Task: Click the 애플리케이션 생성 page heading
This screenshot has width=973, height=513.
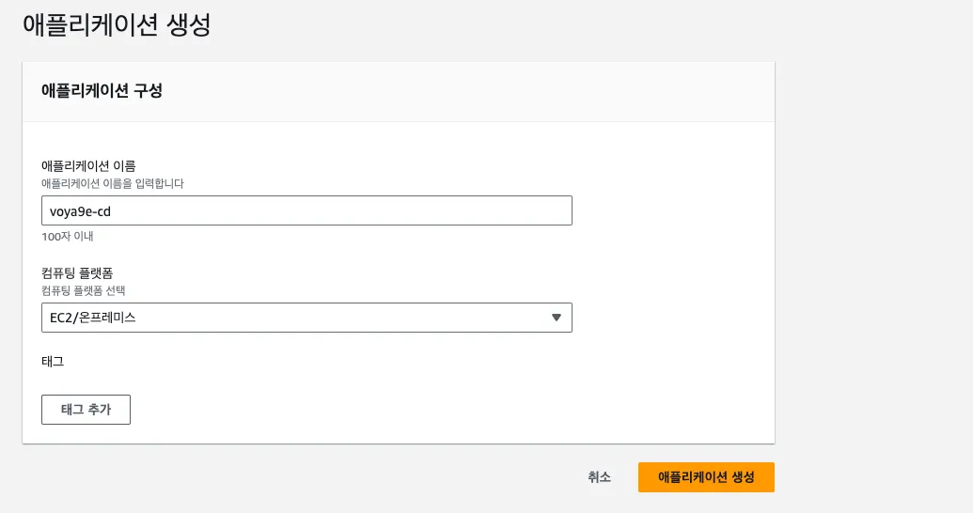Action: (117, 24)
